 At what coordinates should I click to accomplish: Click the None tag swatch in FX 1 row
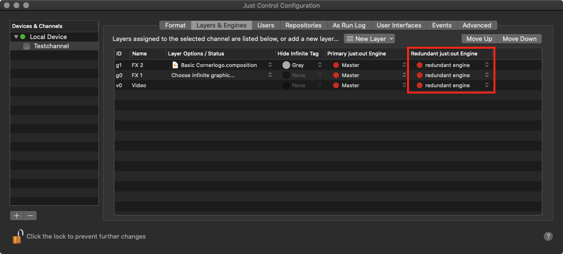click(x=286, y=75)
